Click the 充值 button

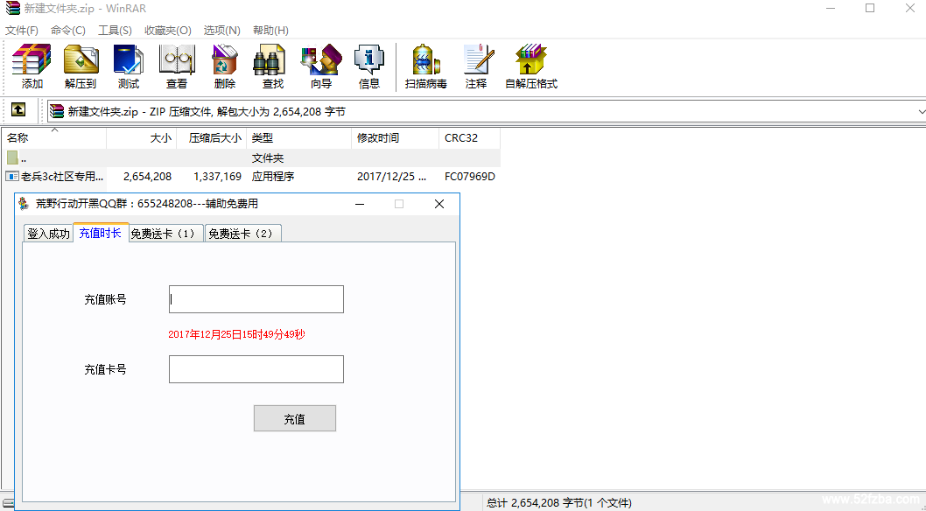click(295, 418)
